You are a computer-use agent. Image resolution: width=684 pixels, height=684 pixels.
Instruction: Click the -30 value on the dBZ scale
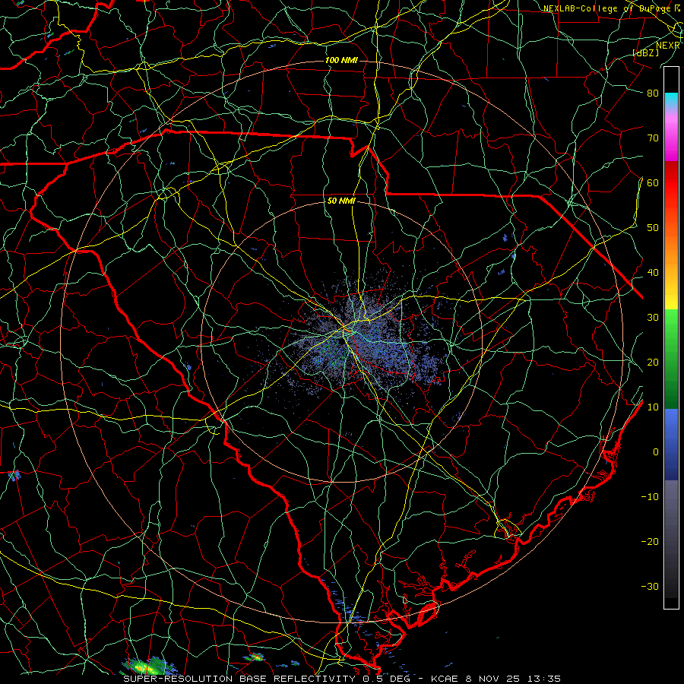click(650, 587)
